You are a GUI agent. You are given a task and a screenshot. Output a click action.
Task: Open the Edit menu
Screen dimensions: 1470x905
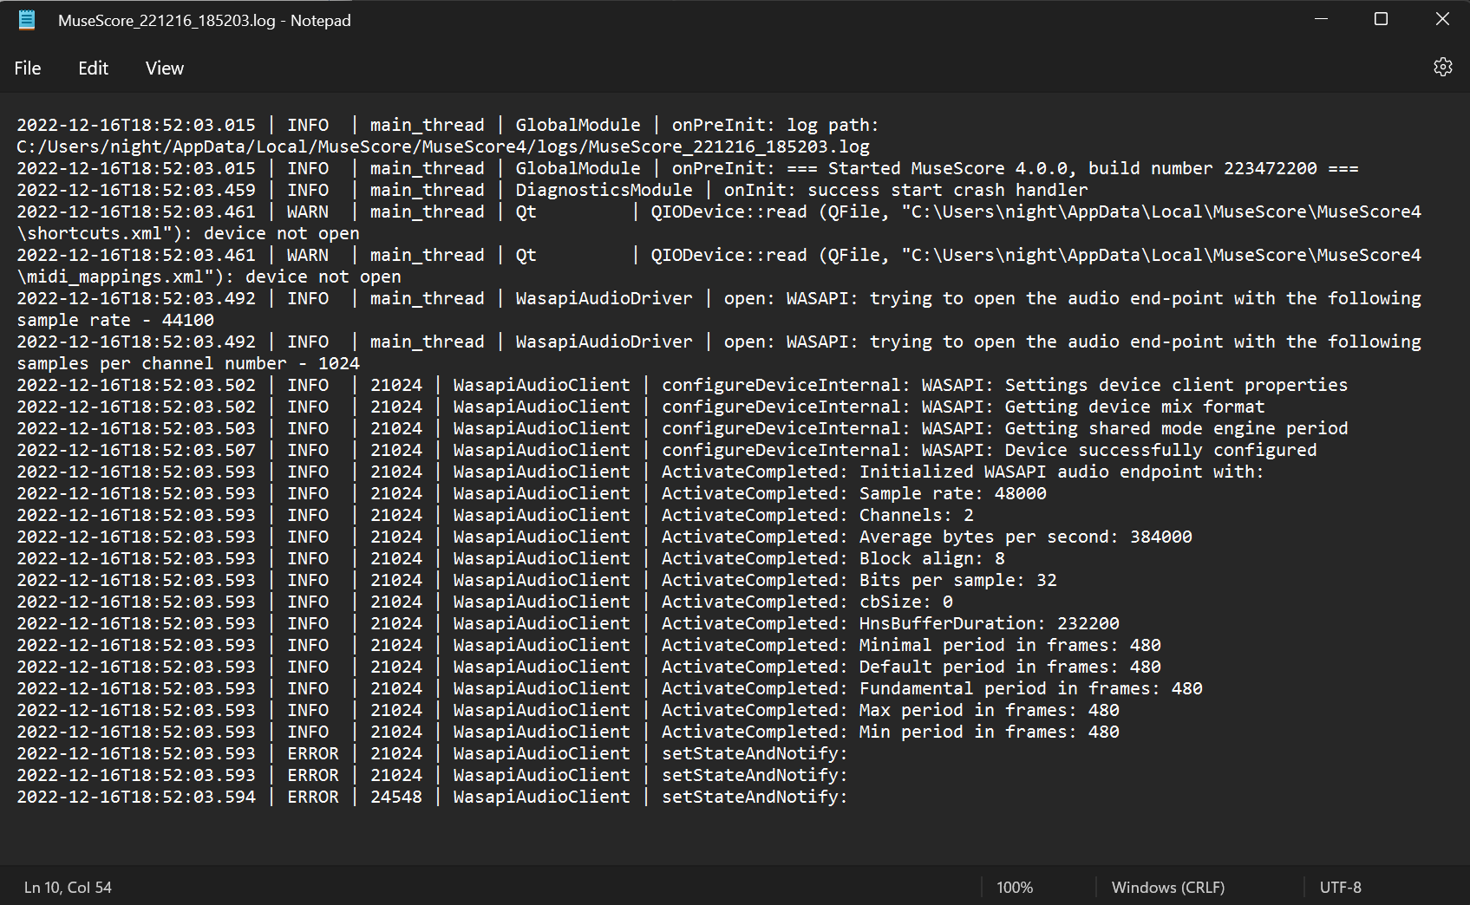93,68
